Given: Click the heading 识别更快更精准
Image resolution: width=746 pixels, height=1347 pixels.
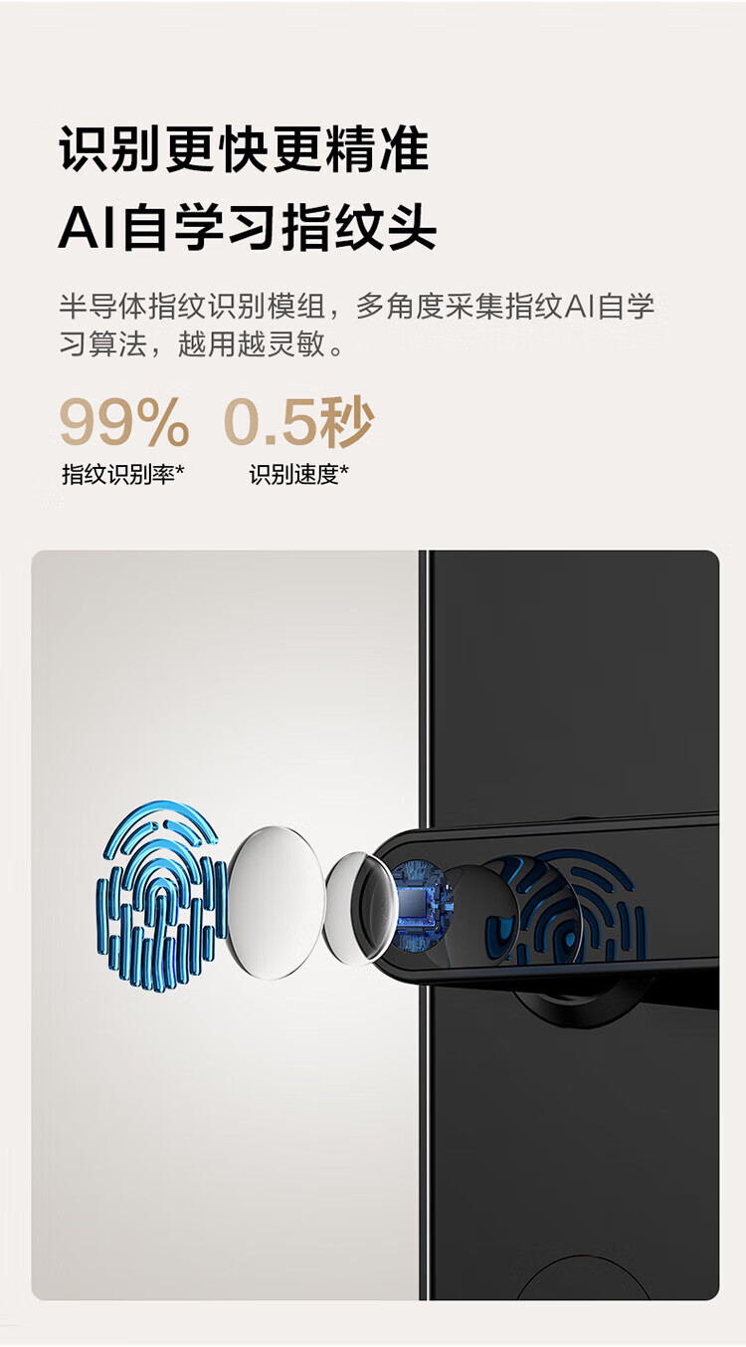Looking at the screenshot, I should 244,149.
